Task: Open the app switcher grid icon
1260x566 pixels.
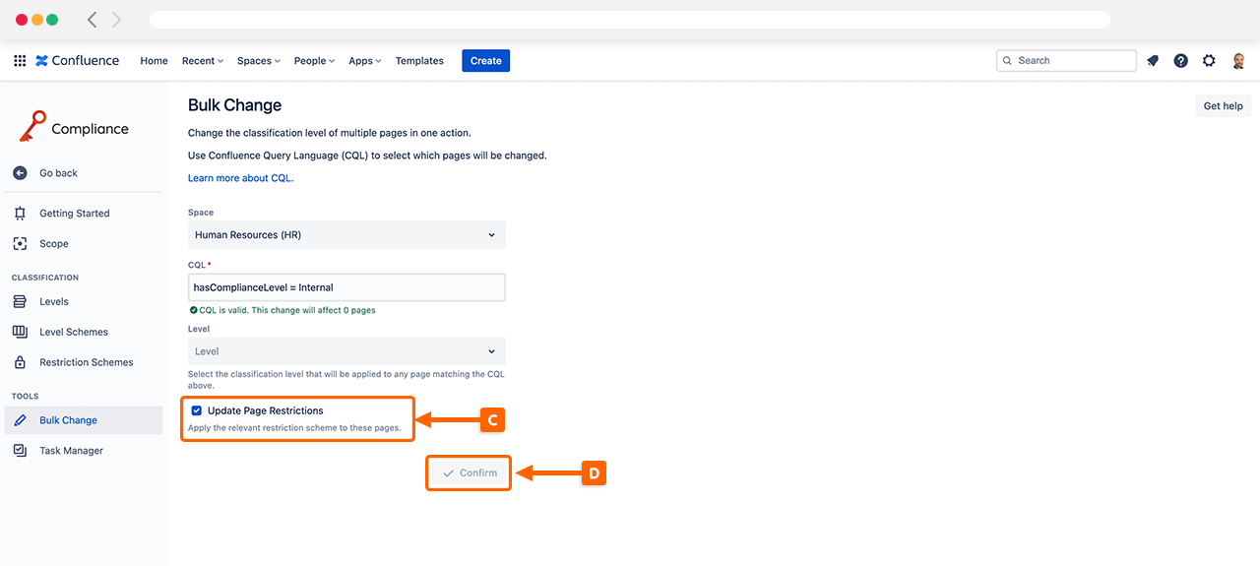Action: point(20,61)
